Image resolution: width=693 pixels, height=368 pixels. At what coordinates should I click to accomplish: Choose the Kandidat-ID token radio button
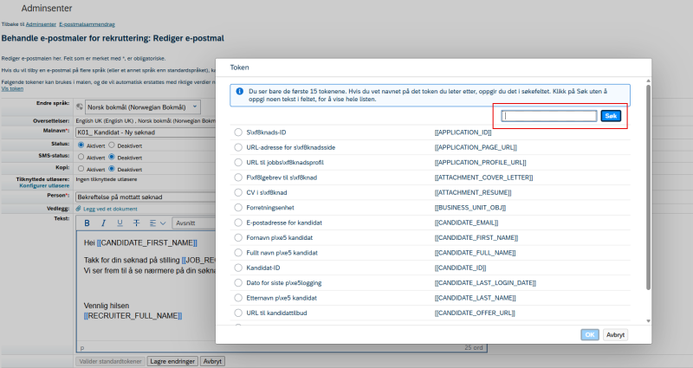(238, 268)
